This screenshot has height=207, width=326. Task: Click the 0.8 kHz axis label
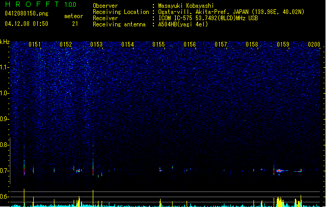(5, 145)
